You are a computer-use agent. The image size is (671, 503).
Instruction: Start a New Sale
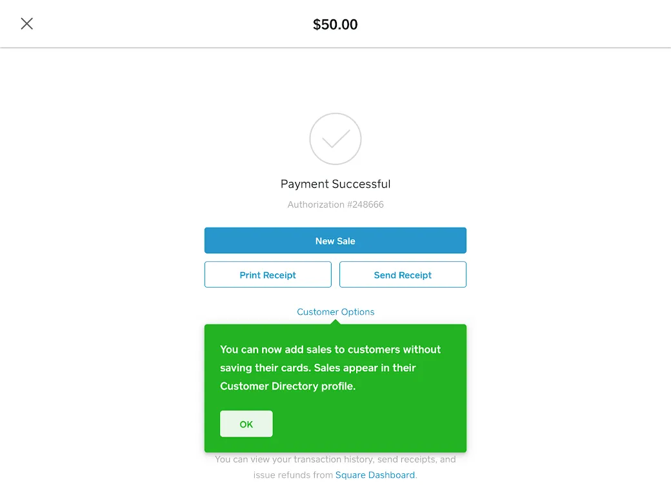click(335, 241)
